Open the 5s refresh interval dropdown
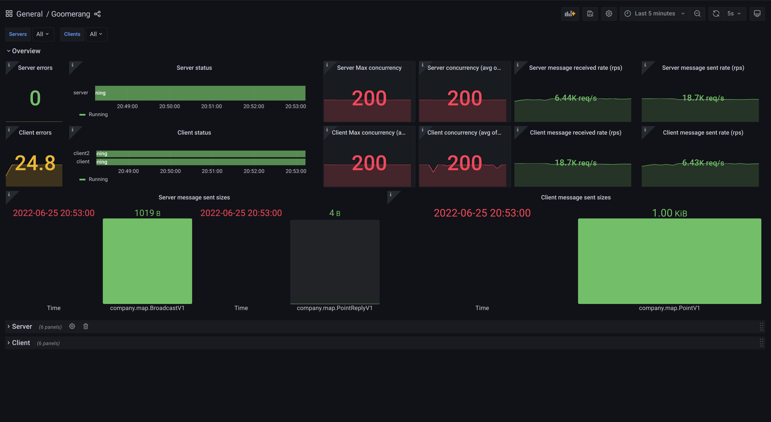Image resolution: width=771 pixels, height=422 pixels. point(734,14)
